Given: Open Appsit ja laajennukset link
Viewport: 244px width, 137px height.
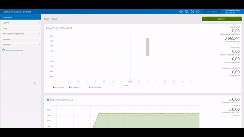Looking at the screenshot, I should [x=14, y=50].
